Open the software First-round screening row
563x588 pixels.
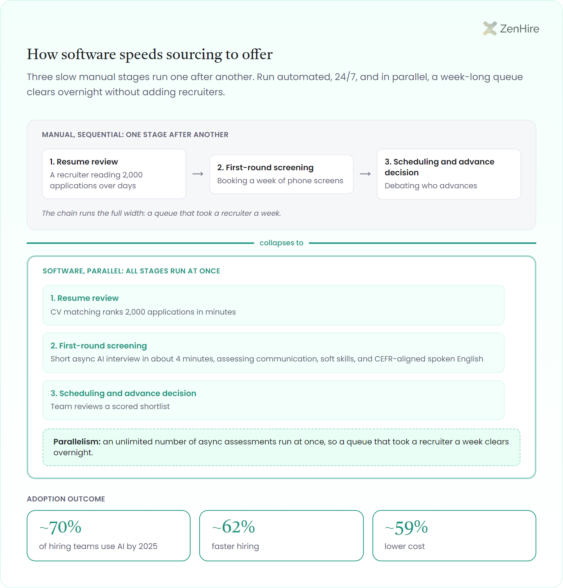tap(274, 353)
